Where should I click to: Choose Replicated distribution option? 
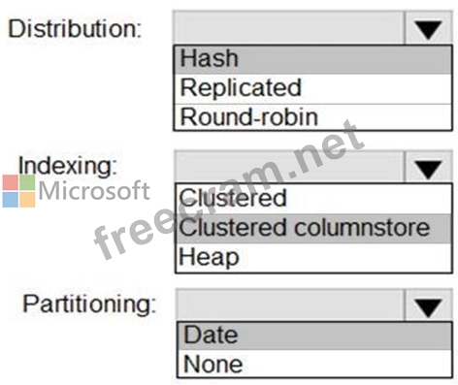[x=312, y=89]
